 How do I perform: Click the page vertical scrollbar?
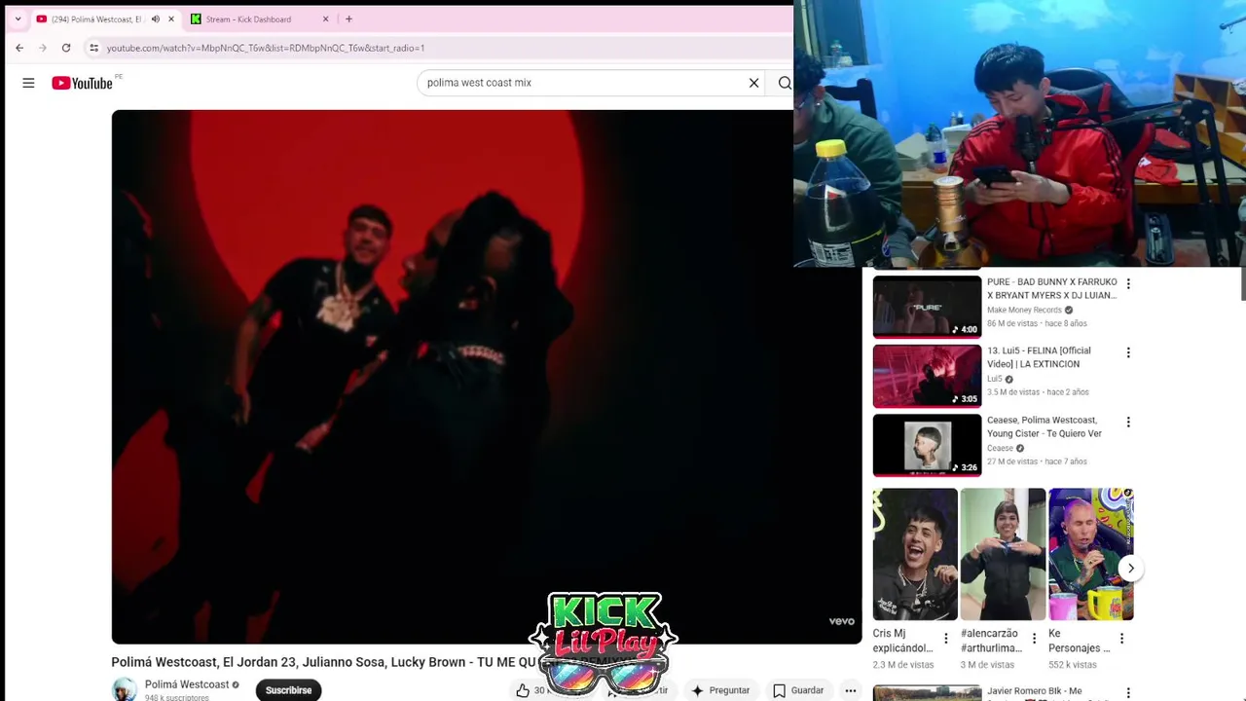[1243, 282]
